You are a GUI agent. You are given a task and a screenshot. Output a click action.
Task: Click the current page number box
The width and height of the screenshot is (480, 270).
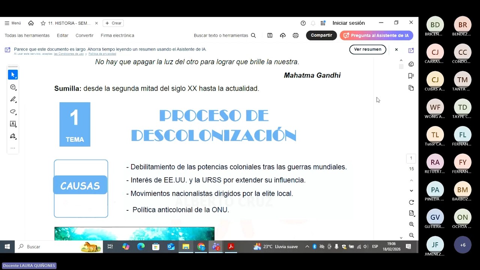411,158
